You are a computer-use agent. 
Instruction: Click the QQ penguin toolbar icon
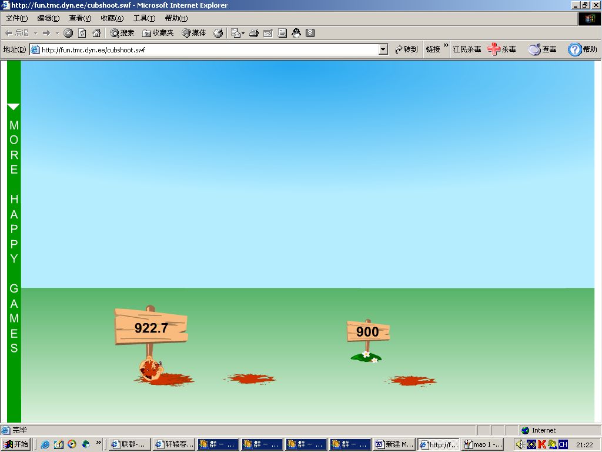(296, 33)
